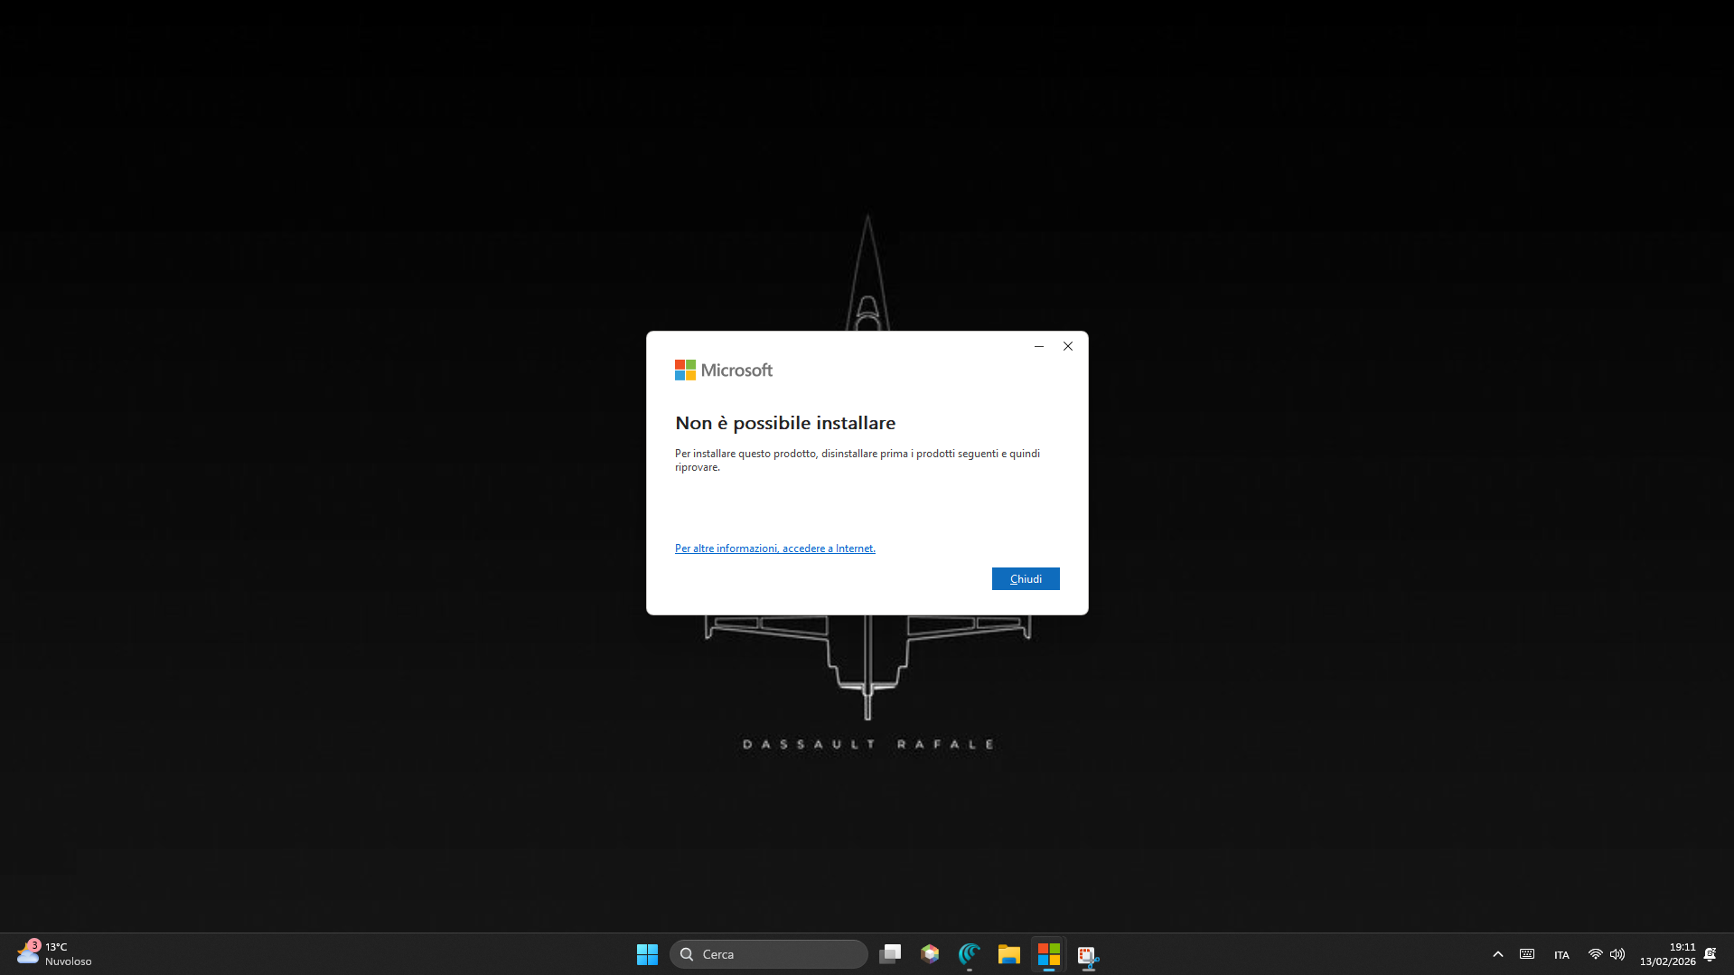
Task: Click the volume speaker tray icon
Action: pos(1617,954)
